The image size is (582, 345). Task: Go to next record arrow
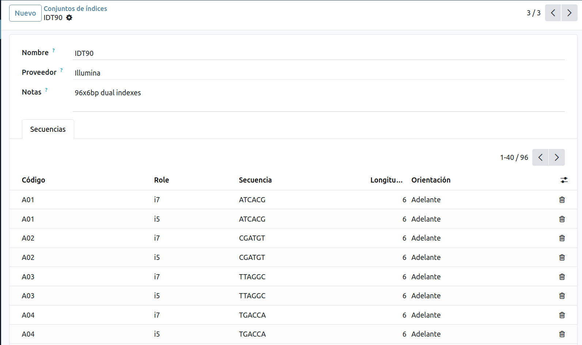(x=569, y=13)
